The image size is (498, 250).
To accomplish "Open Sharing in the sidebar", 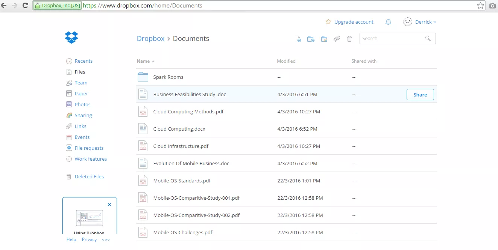I will (x=83, y=116).
